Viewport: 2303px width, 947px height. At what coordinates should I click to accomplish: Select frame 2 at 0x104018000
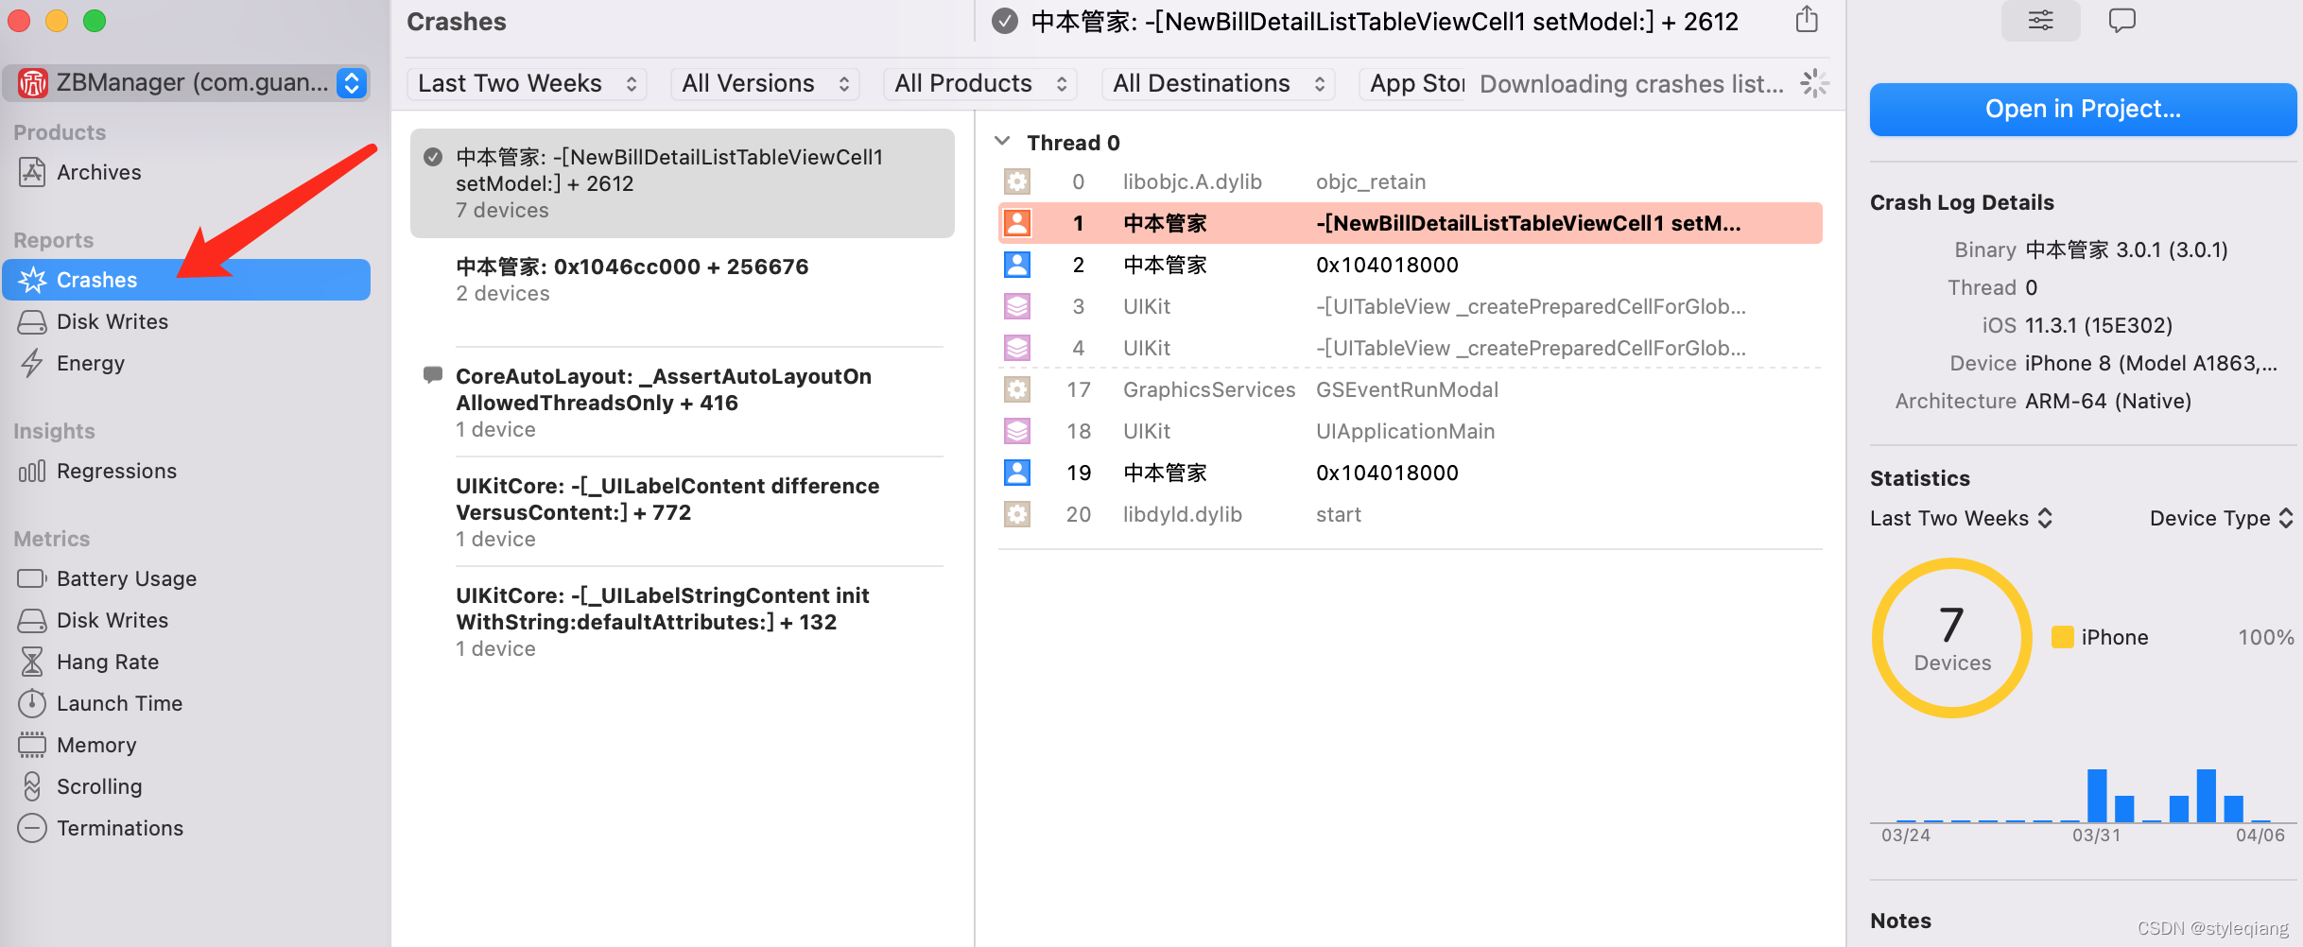coord(1410,265)
